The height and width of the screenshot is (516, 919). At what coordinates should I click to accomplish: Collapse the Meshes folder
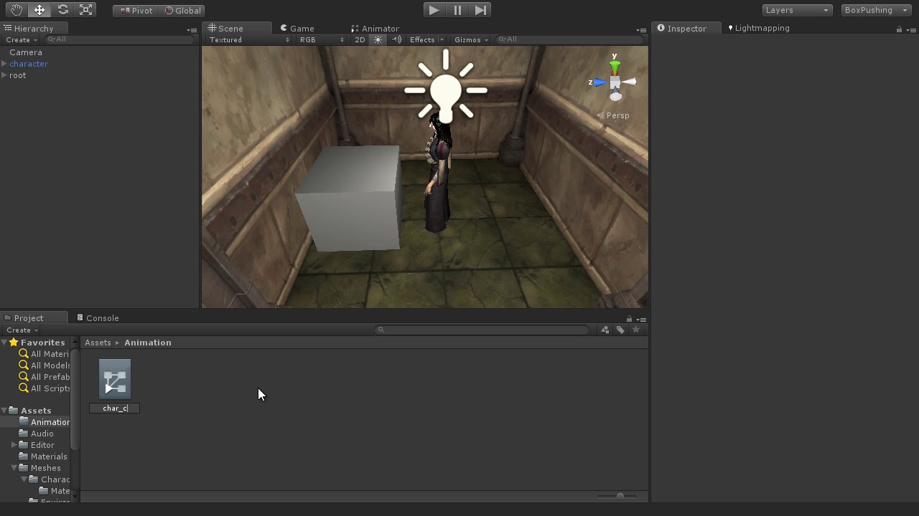click(x=14, y=468)
